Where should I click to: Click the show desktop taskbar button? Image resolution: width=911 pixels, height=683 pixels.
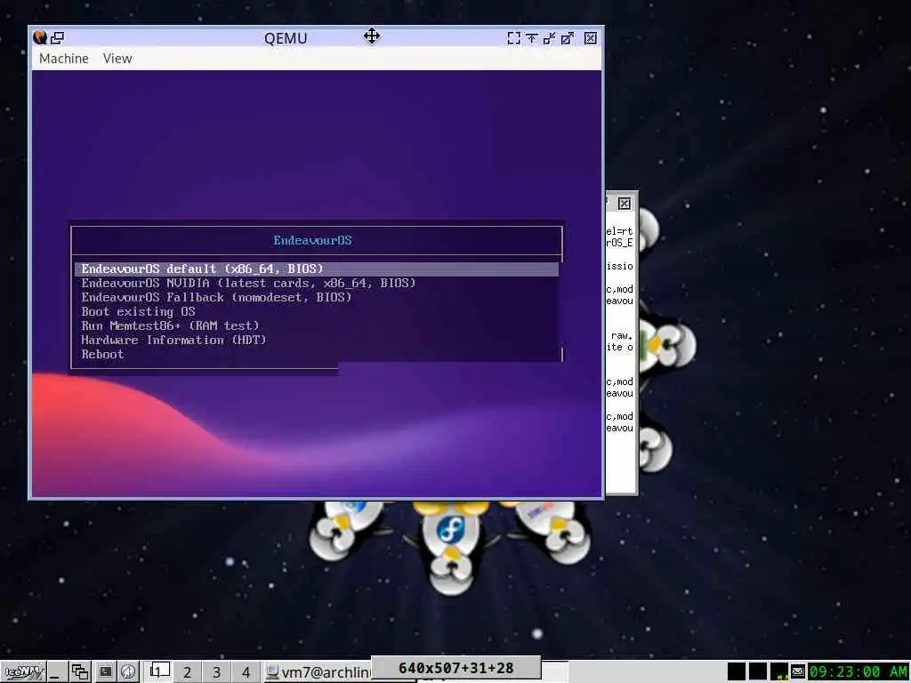[57, 672]
